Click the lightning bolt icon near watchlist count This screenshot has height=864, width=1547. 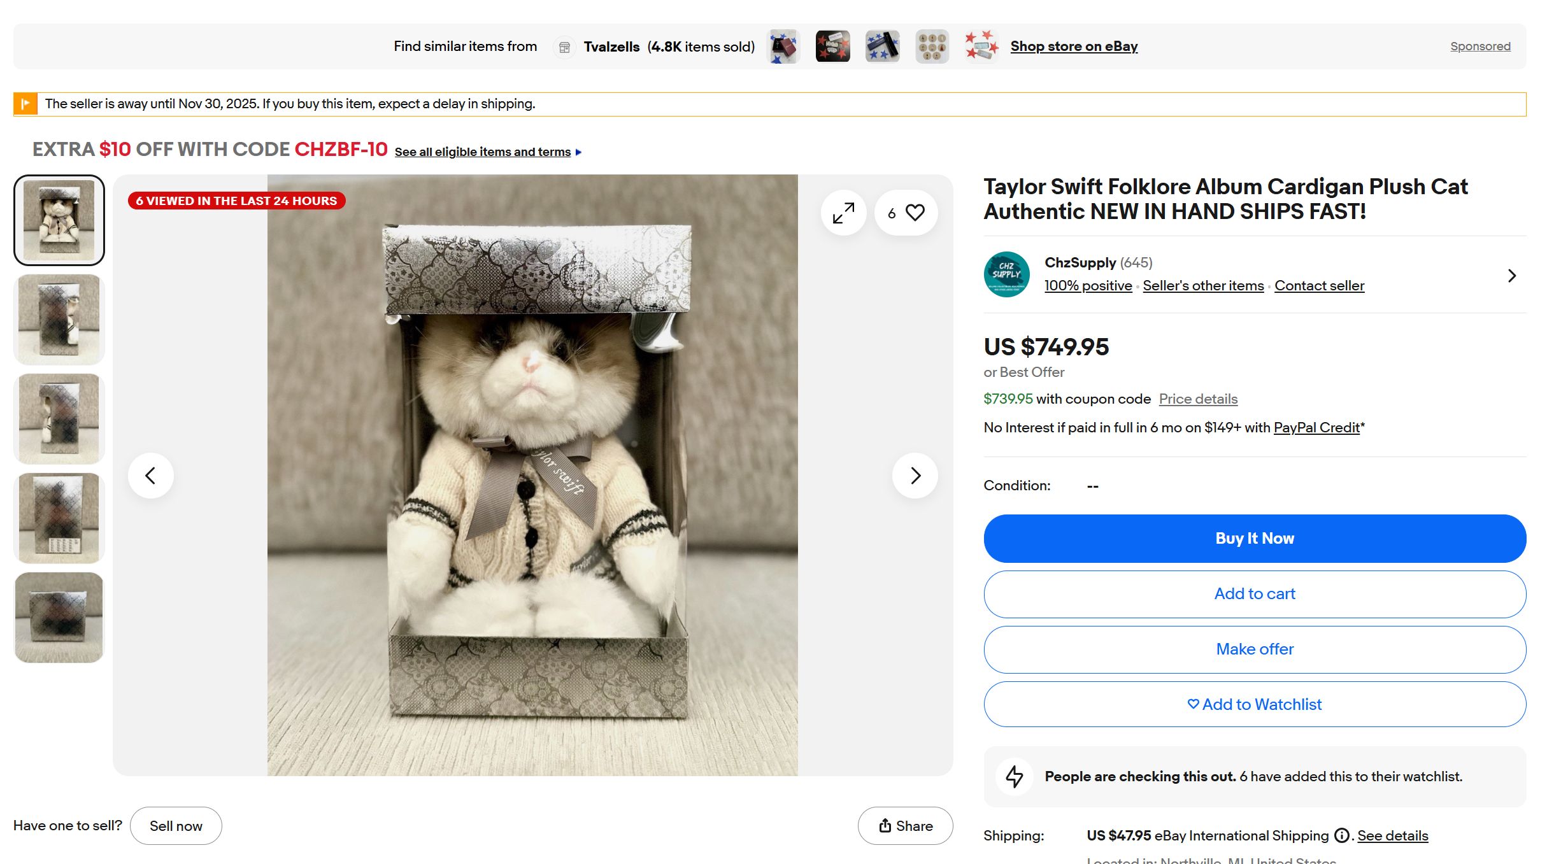[1014, 777]
